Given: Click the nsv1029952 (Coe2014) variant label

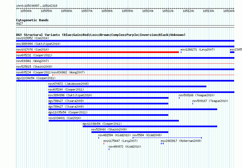Looking at the screenshot, I should [33, 38].
